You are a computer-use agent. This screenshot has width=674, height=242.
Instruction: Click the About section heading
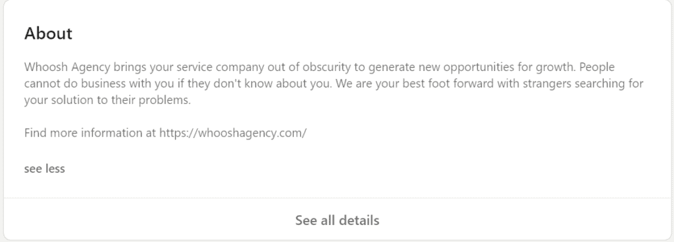pos(48,33)
